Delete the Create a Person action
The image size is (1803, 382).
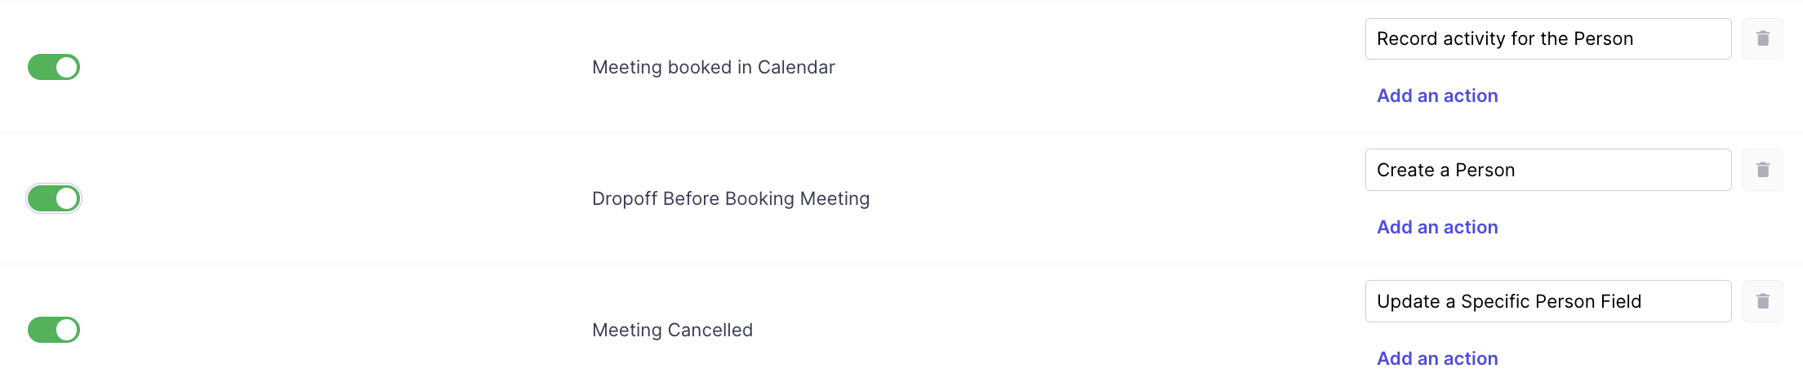coord(1762,170)
